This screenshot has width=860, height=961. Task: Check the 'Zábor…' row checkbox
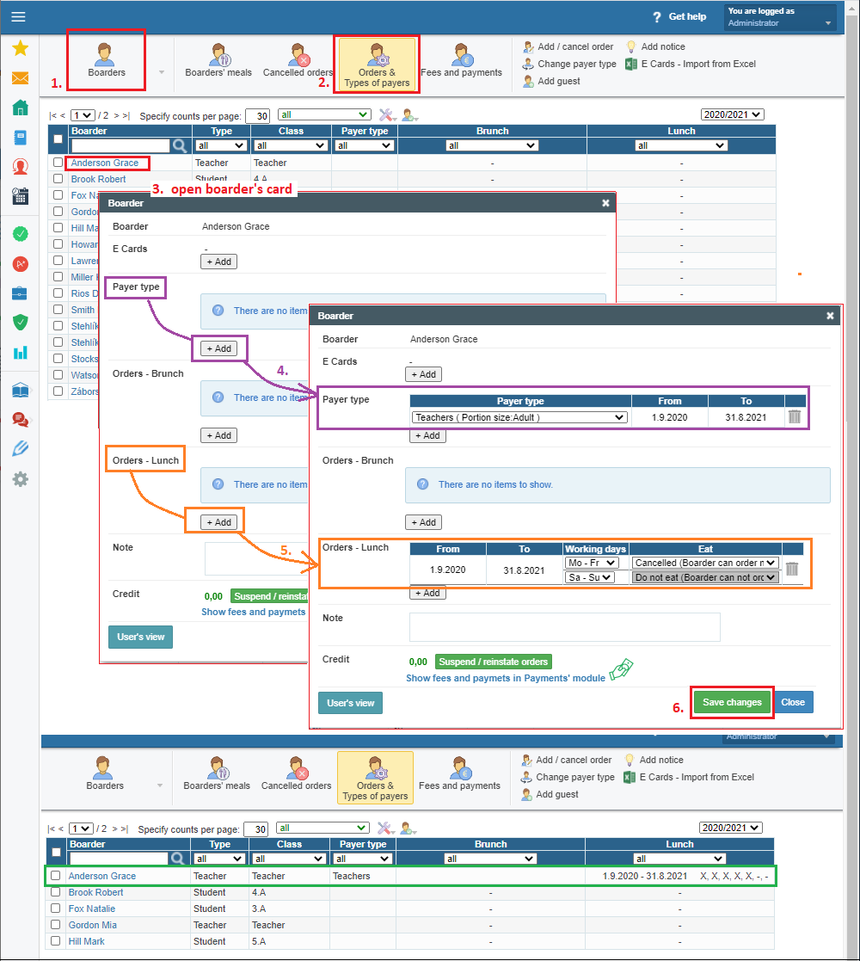click(x=58, y=391)
